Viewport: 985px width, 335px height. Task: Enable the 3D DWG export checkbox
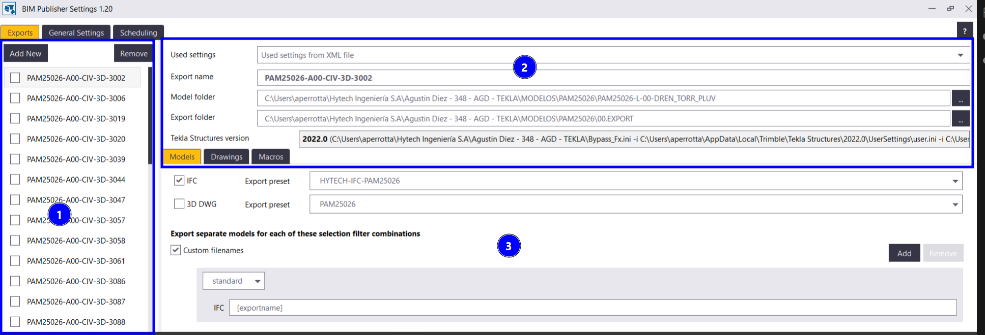179,204
